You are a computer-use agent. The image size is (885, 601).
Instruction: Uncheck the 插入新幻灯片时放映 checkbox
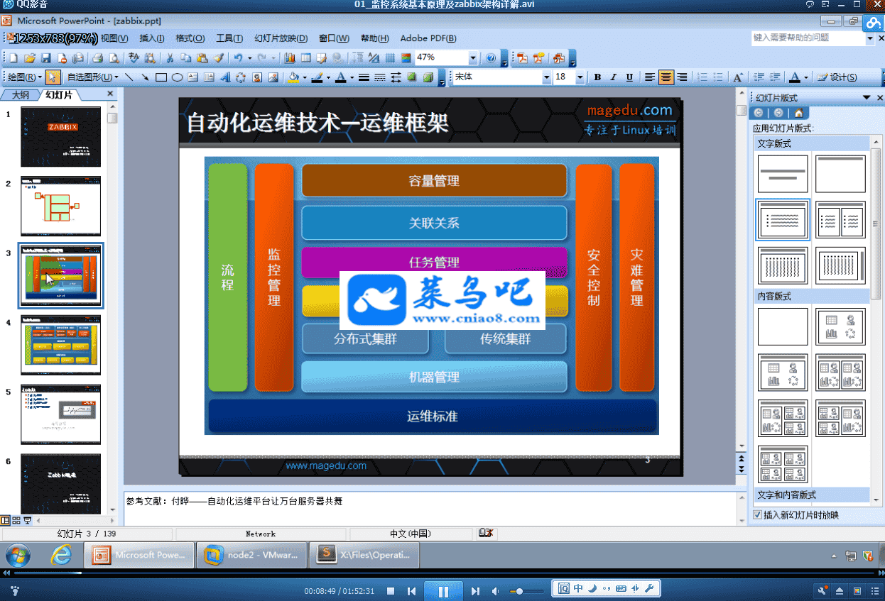[757, 515]
